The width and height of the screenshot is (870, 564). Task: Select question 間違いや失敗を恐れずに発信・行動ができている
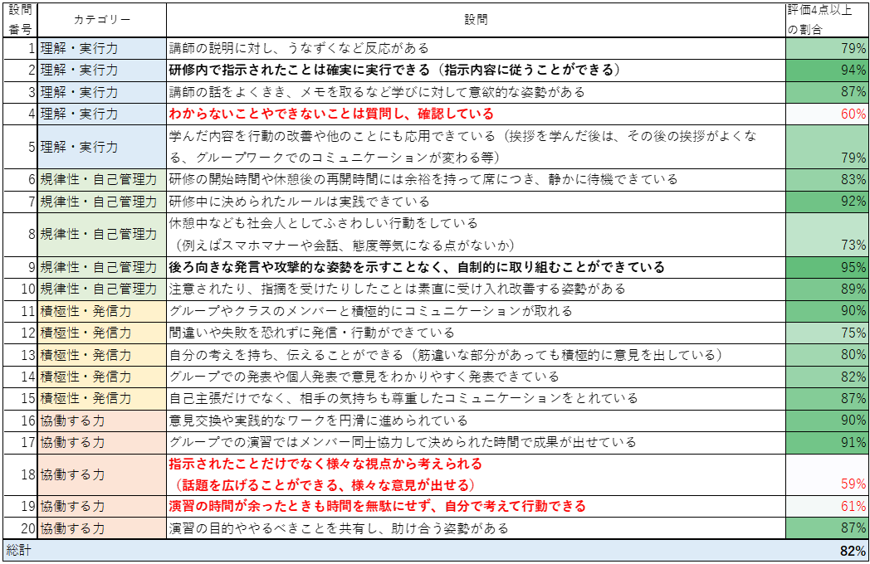[476, 333]
